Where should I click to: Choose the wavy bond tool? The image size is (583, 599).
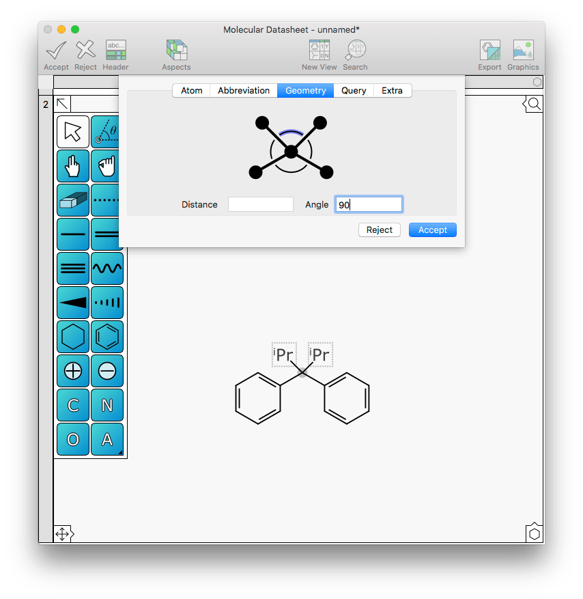coord(107,268)
